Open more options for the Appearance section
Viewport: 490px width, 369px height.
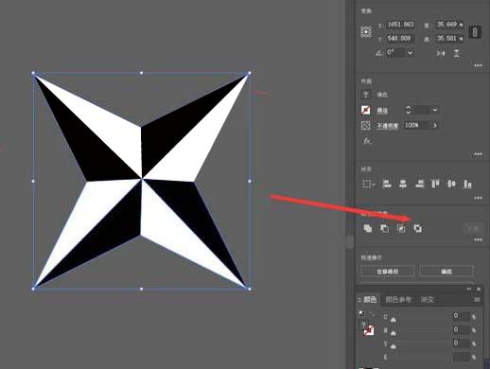(478, 154)
